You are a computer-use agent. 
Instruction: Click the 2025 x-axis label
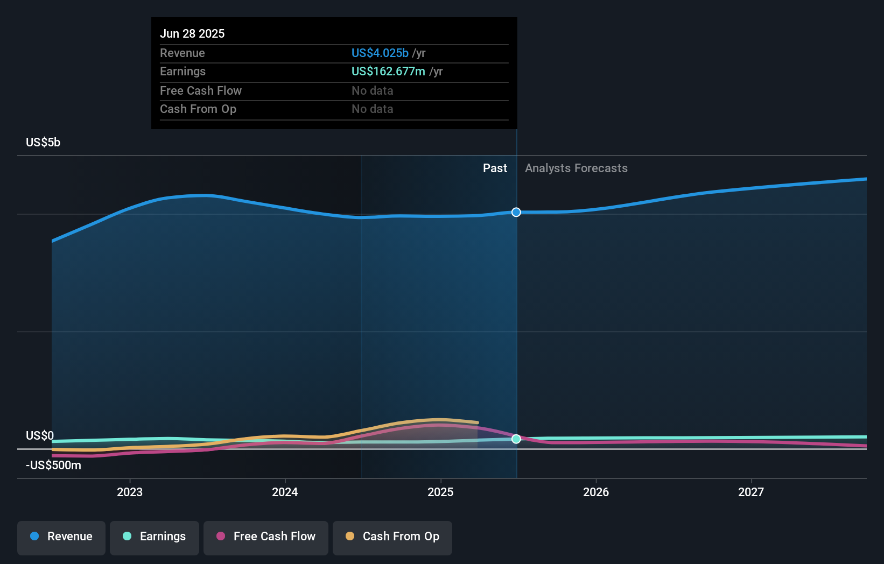point(440,492)
